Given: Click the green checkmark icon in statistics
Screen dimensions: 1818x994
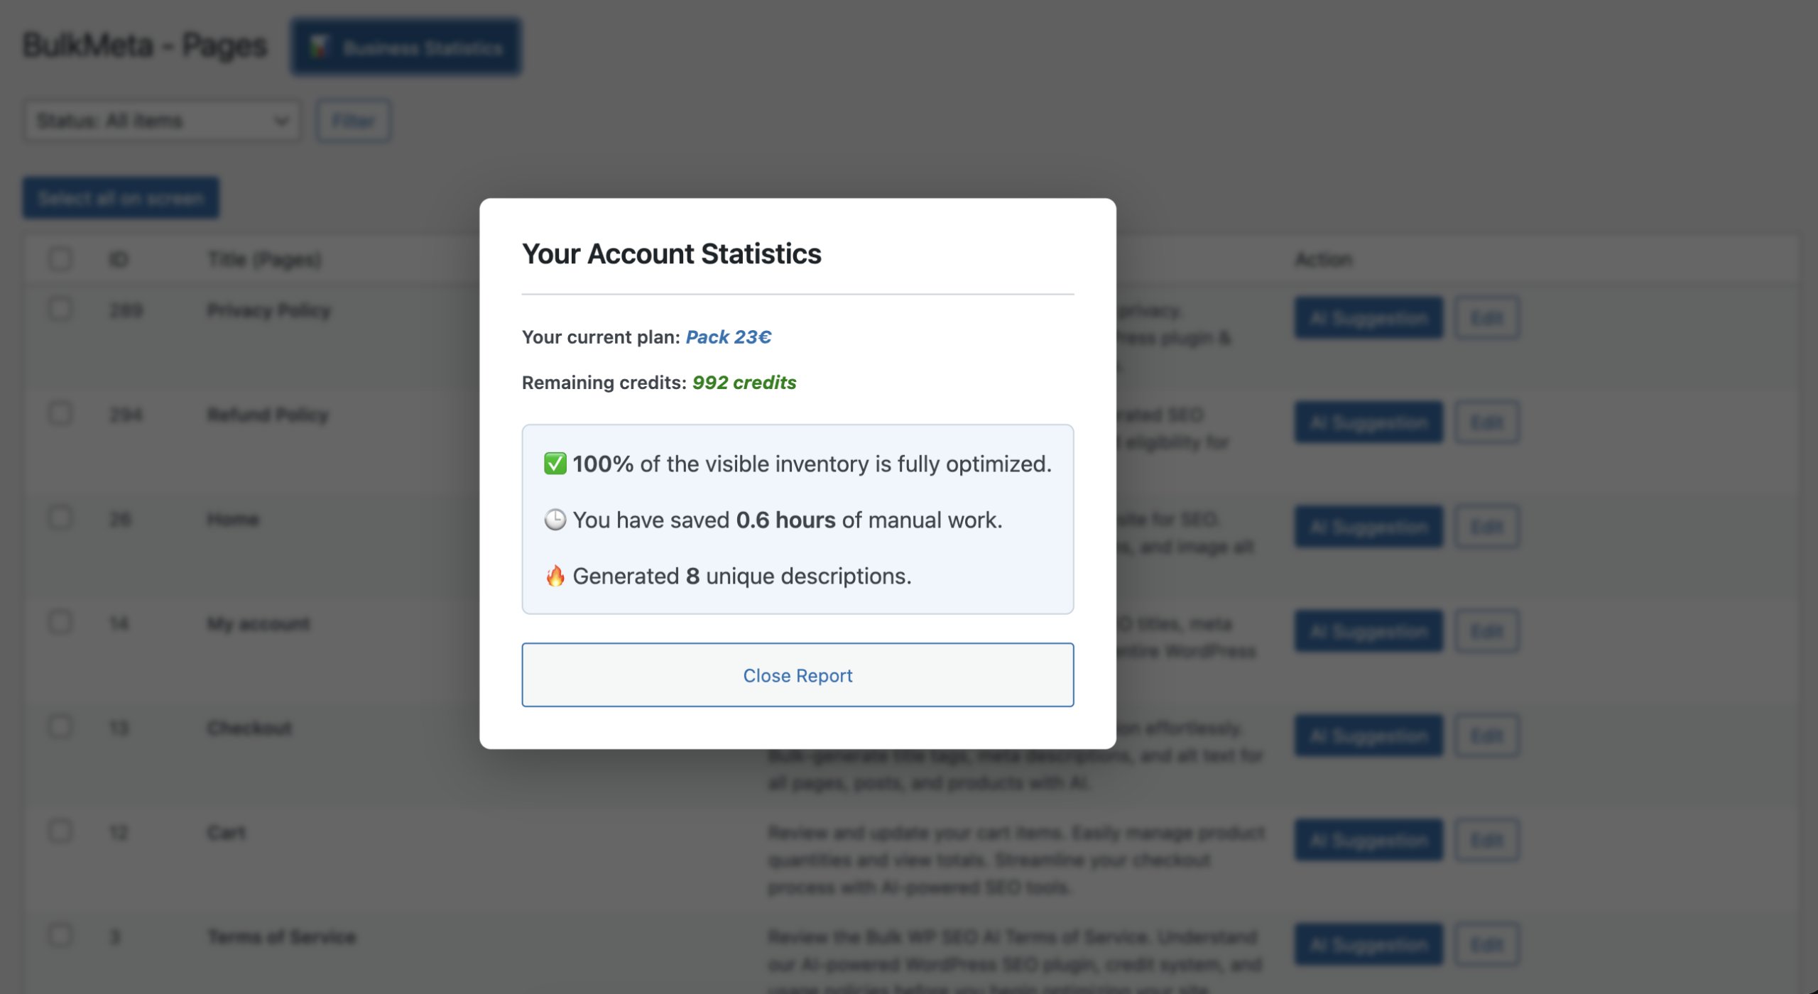Looking at the screenshot, I should (x=555, y=464).
